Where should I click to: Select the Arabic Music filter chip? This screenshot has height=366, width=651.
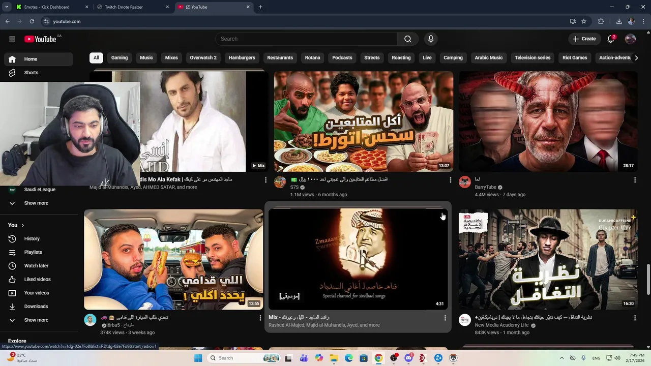pos(489,57)
